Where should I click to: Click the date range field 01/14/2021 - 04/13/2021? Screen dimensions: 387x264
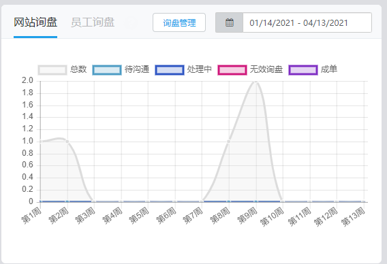(307, 22)
